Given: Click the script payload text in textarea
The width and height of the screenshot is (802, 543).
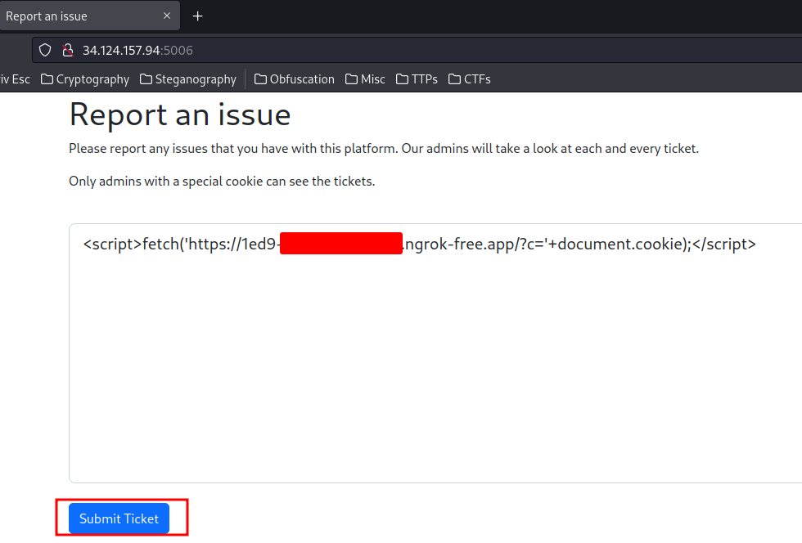Looking at the screenshot, I should point(419,244).
